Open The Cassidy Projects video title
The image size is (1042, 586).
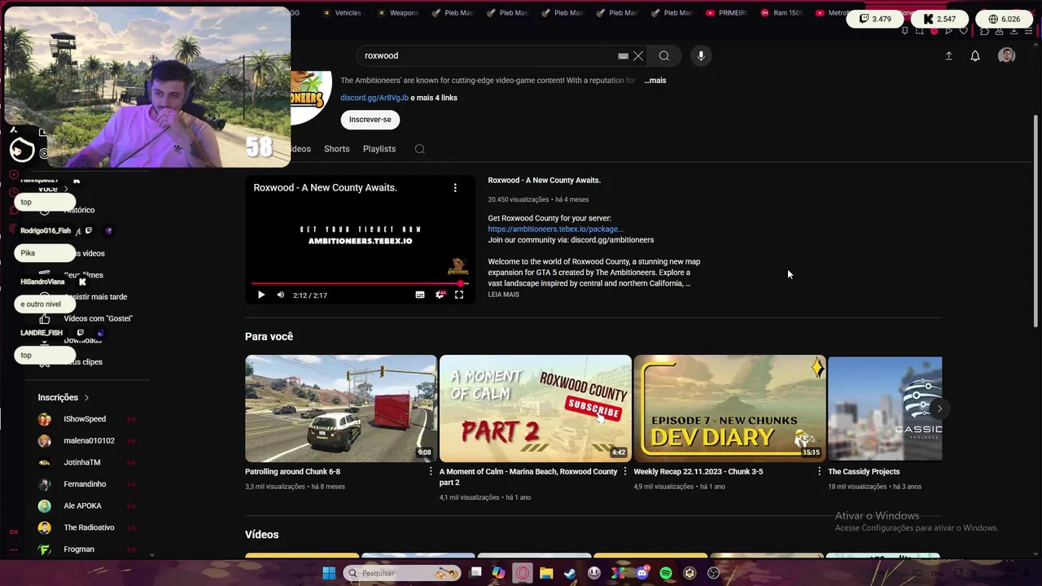pos(864,471)
